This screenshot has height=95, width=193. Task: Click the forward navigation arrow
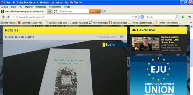(8, 17)
